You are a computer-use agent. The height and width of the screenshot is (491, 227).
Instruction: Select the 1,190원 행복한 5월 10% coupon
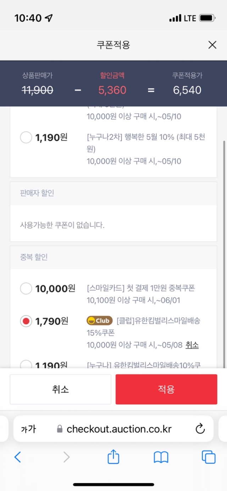pos(26,137)
